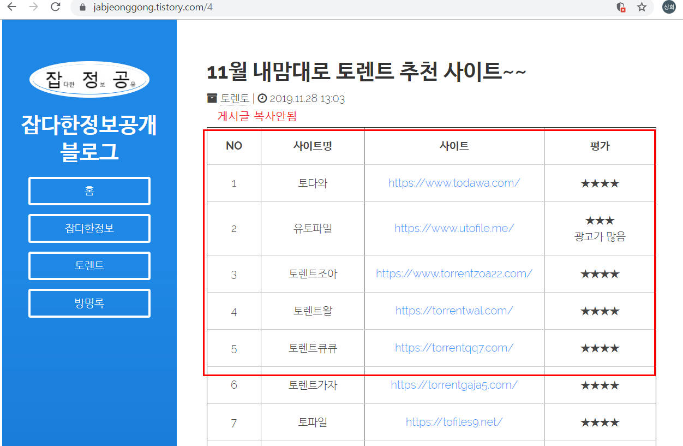Click the clock icon next to the post date
Viewport: 683px width, 446px height.
[x=262, y=98]
